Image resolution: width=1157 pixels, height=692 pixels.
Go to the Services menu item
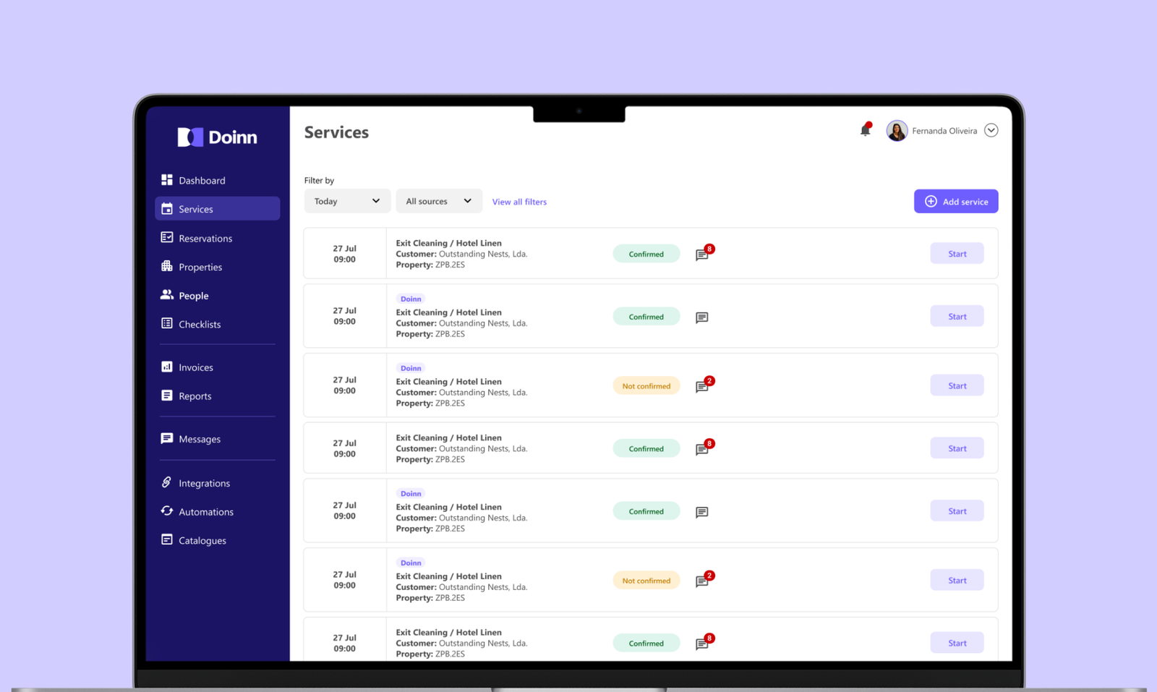point(217,208)
